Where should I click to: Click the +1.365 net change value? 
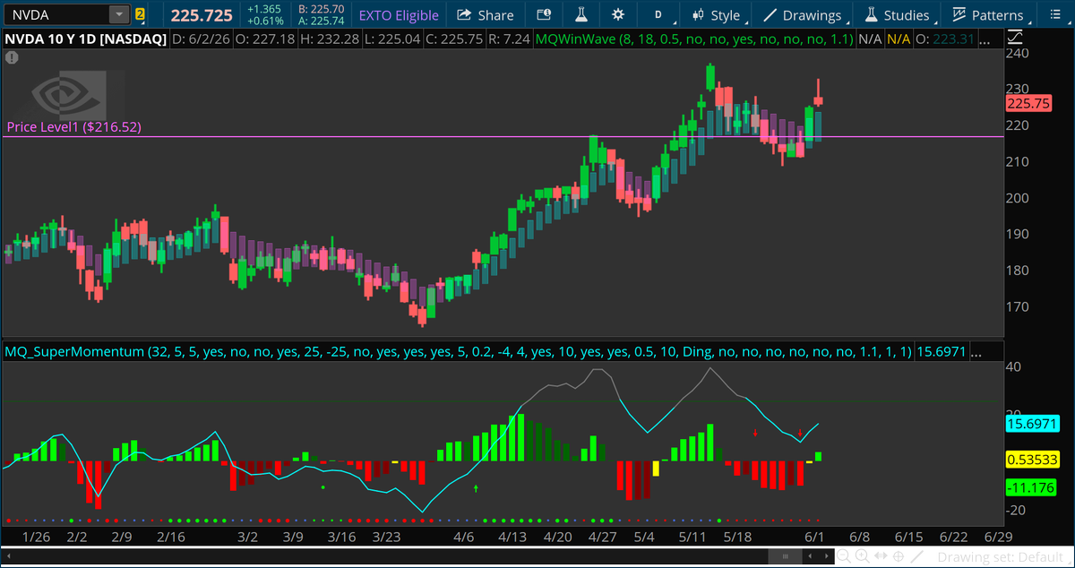[x=266, y=9]
